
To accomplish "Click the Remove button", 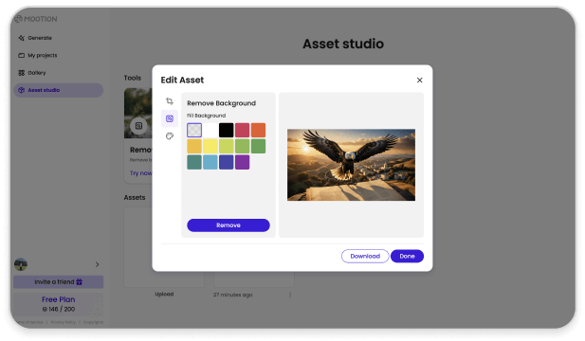I will point(229,225).
